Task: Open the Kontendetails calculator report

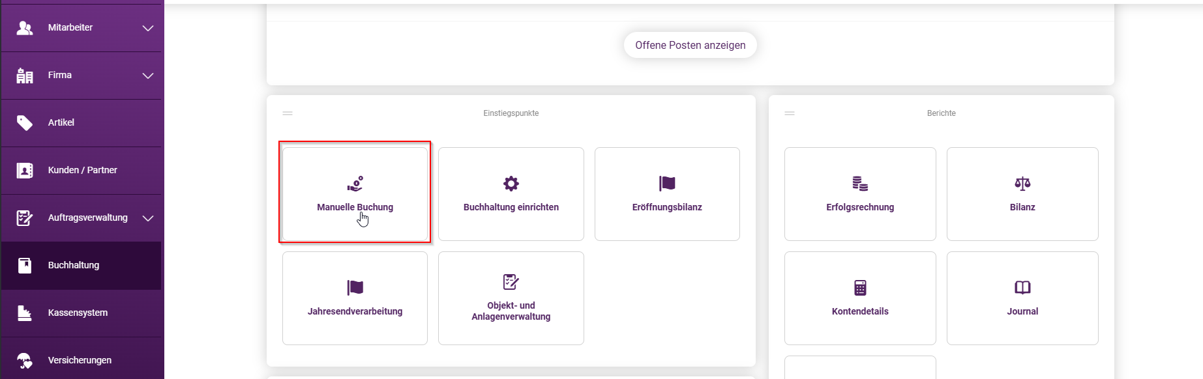Action: 860,298
